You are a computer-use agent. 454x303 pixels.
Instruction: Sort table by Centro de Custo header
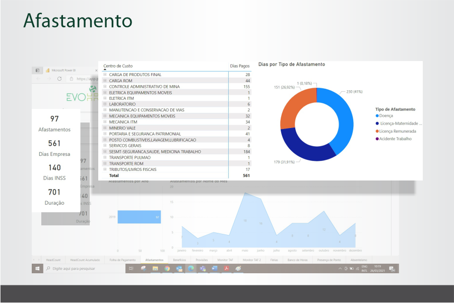[118, 66]
